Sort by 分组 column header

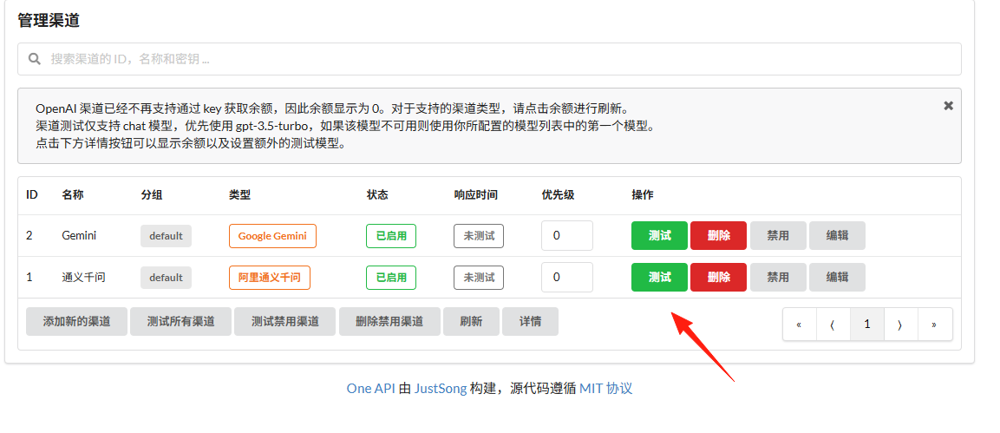(152, 194)
